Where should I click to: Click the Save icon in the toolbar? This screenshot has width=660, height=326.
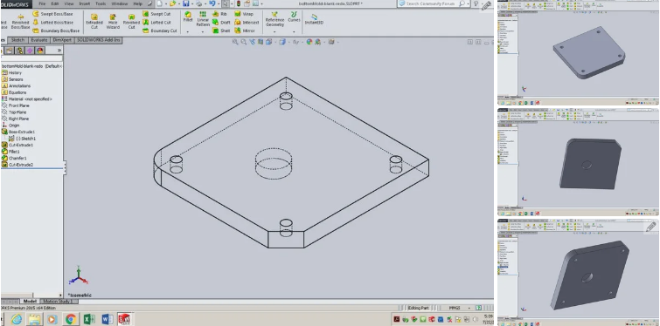(185, 3)
